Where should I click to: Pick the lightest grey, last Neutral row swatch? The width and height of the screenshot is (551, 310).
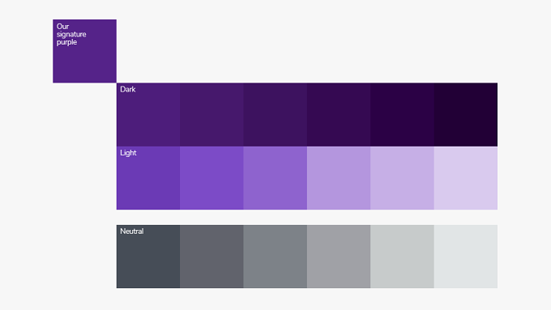point(466,257)
